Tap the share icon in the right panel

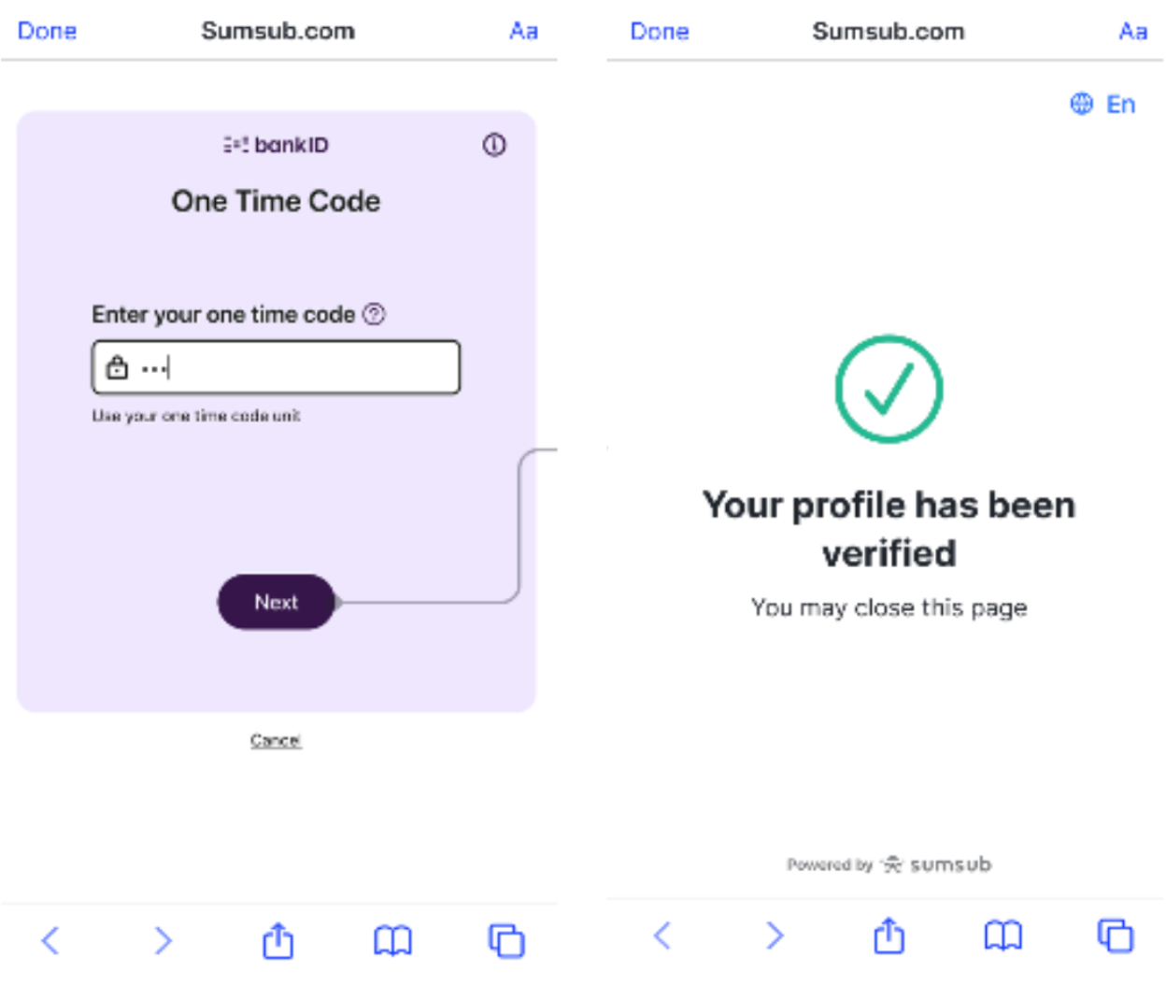889,935
